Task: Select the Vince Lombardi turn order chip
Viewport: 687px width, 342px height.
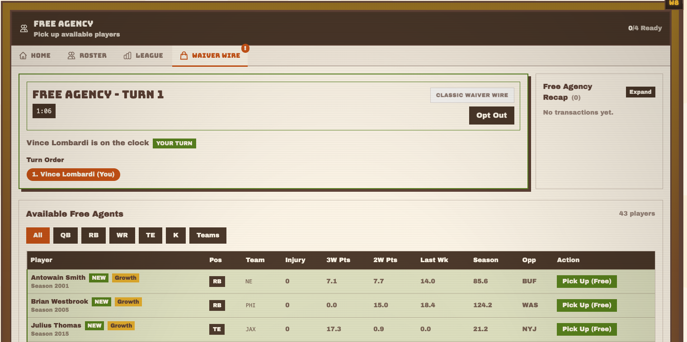Action: pos(73,174)
